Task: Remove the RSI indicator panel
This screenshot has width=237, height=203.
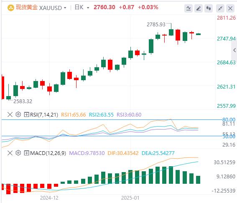Action: [10, 114]
